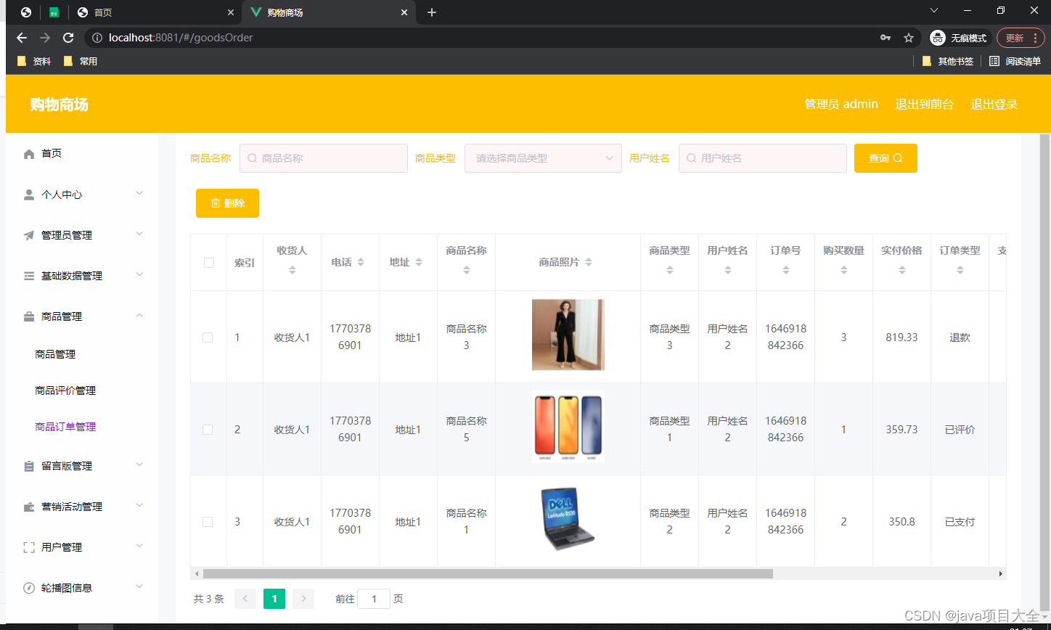The image size is (1051, 630).
Task: Collapse the 商品管理 menu chevron
Action: pos(140,315)
